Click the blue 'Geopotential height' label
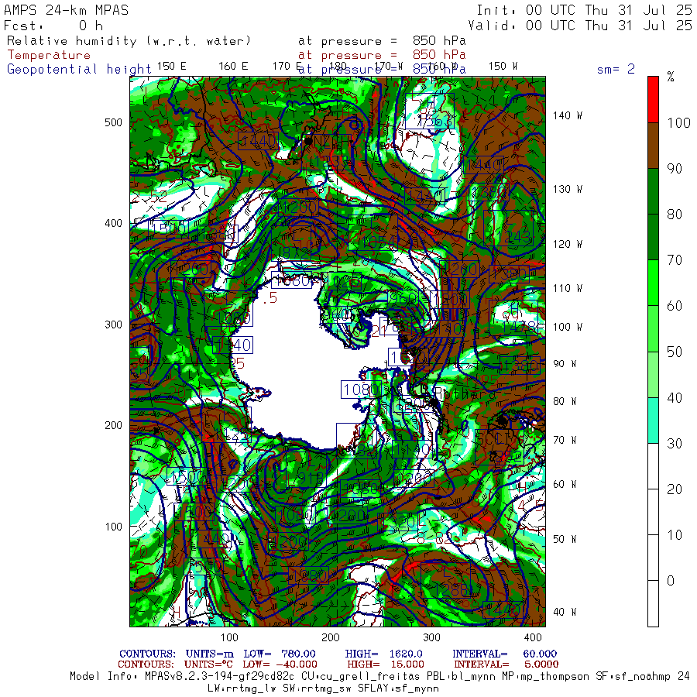 79,70
